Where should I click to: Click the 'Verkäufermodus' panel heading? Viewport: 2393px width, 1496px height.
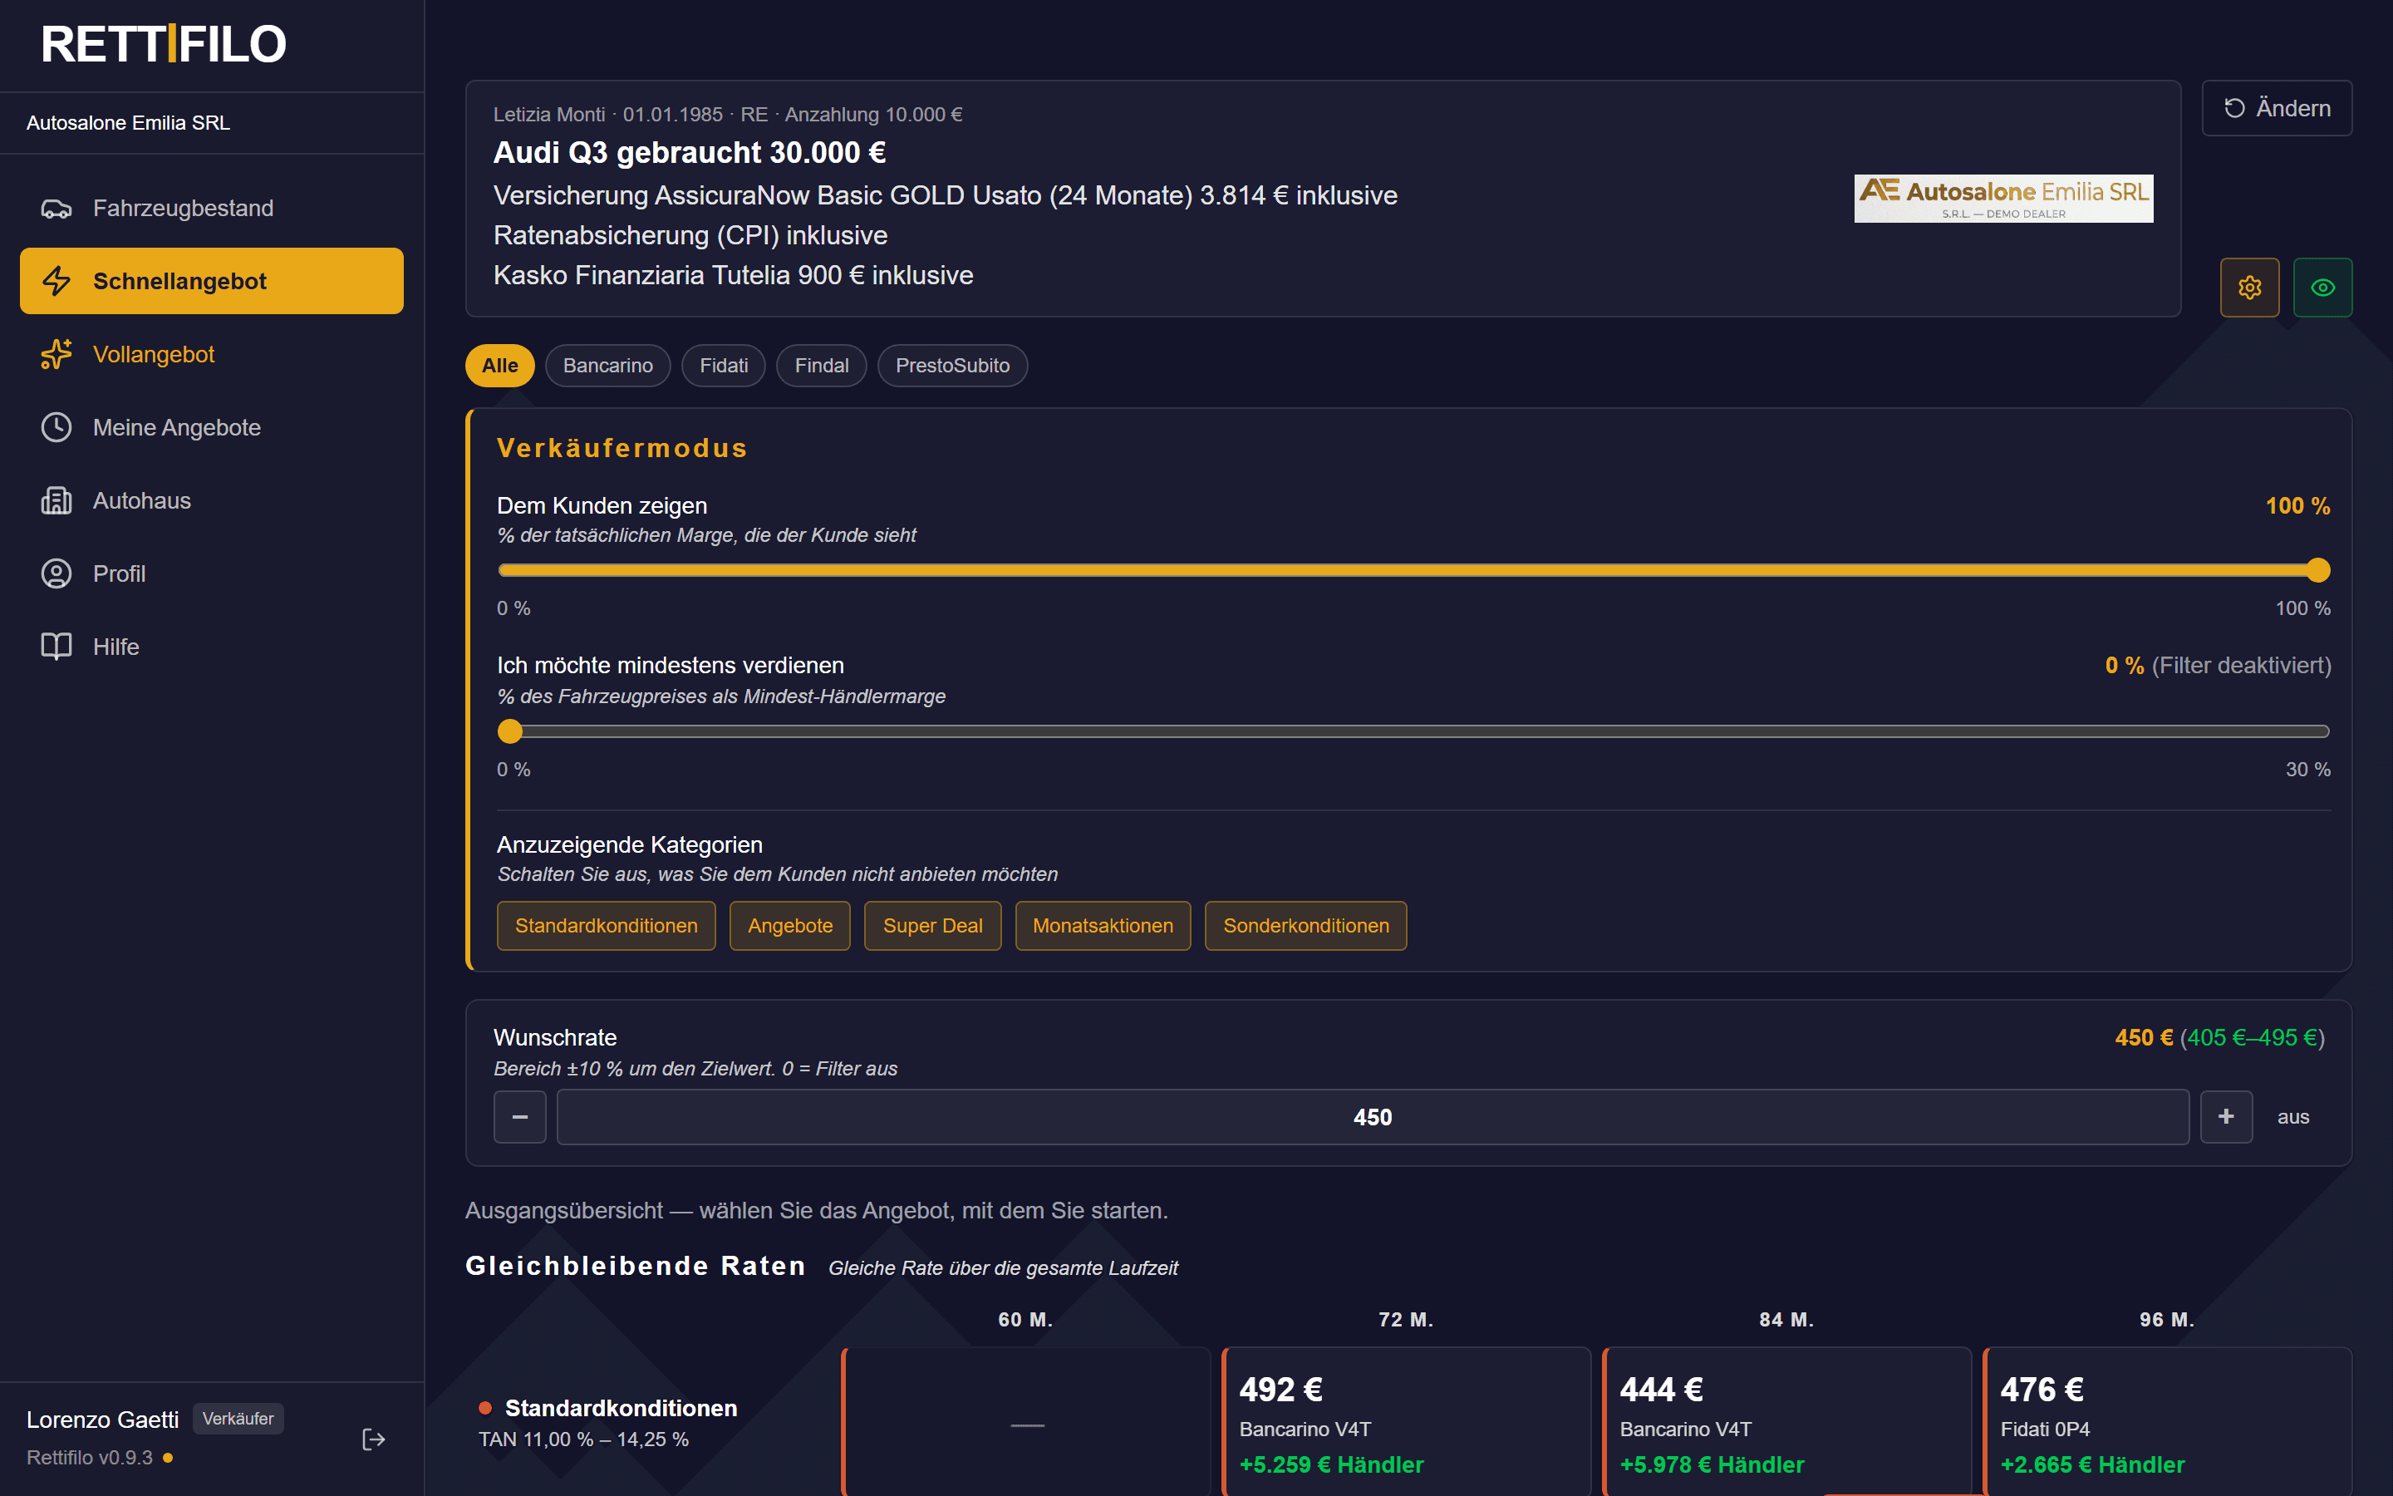(x=622, y=448)
